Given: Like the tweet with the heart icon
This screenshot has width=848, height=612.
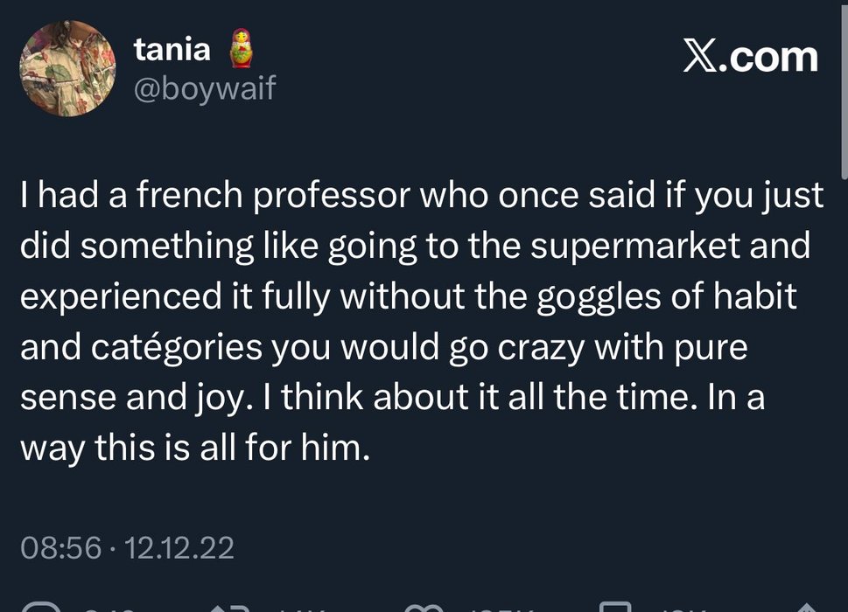Looking at the screenshot, I should coord(426,607).
